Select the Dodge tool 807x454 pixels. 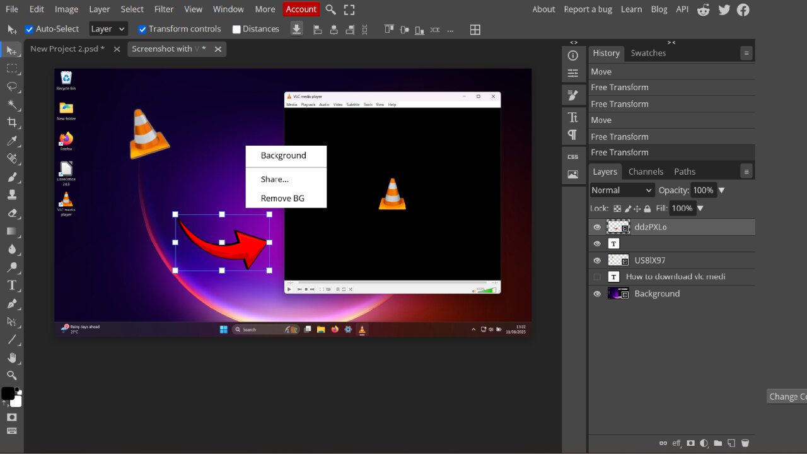pyautogui.click(x=11, y=267)
